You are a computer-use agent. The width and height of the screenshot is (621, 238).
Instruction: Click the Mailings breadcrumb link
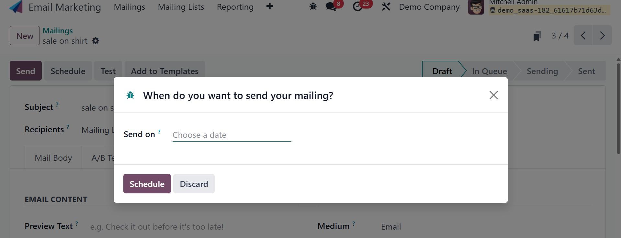coord(58,31)
